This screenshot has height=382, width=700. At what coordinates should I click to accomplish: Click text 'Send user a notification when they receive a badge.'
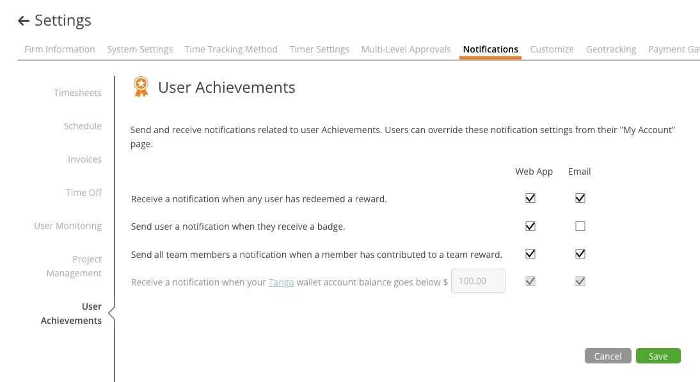(238, 227)
